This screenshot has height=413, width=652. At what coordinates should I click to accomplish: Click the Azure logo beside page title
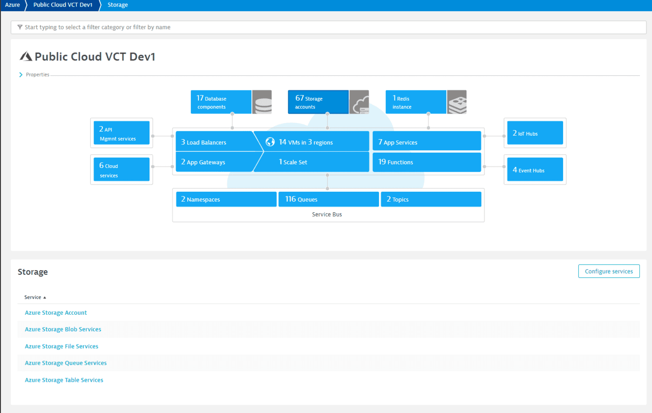(26, 56)
